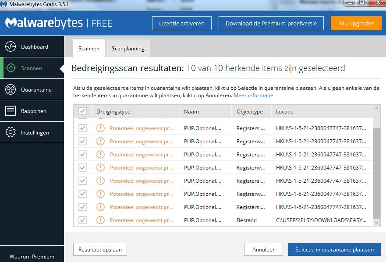Click the results list scrollbar thumb

tap(376, 173)
